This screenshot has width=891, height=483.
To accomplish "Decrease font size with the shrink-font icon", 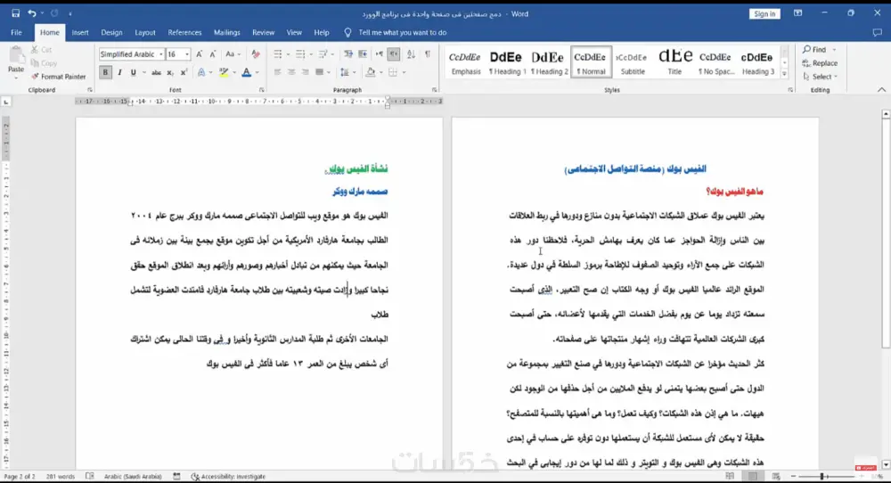I will coord(213,54).
